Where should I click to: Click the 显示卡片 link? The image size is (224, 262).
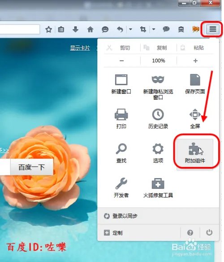click(80, 48)
